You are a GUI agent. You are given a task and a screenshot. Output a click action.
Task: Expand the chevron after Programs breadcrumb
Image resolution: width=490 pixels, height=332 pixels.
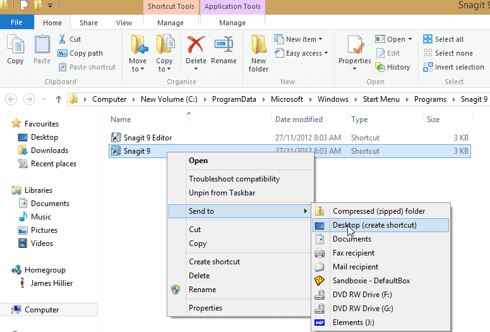tap(454, 99)
